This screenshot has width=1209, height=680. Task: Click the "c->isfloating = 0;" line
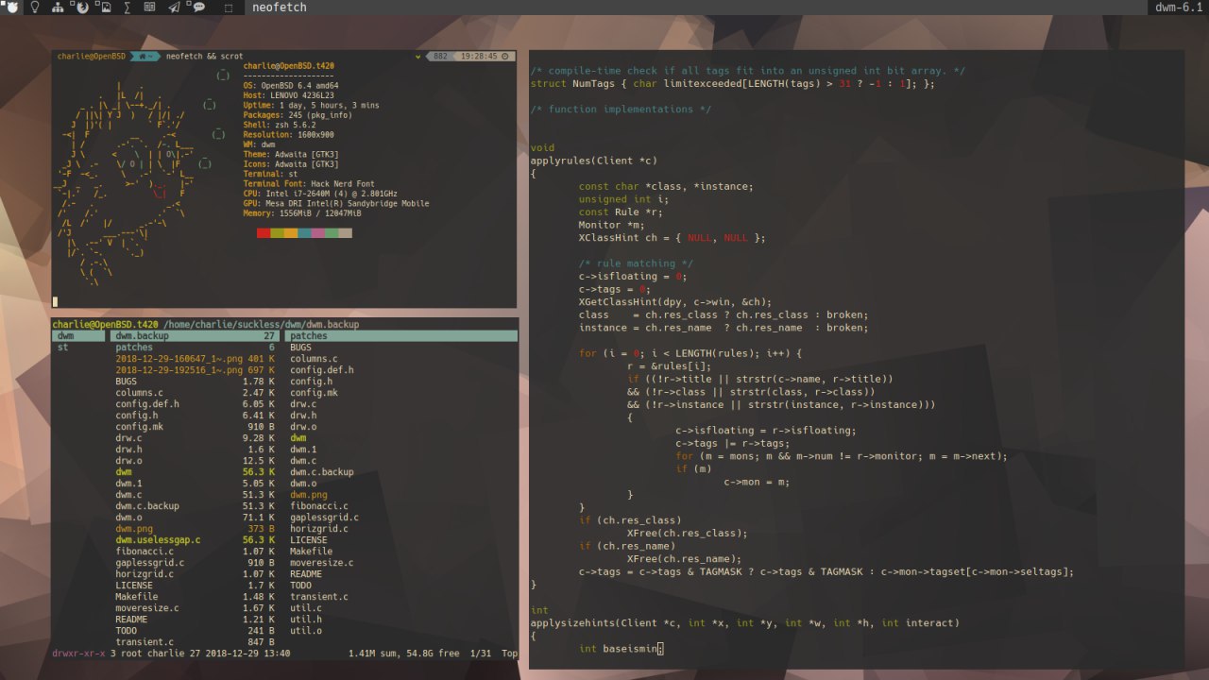633,277
